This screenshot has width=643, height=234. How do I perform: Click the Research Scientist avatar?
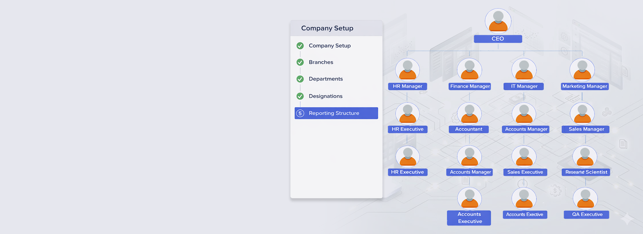pos(585,157)
